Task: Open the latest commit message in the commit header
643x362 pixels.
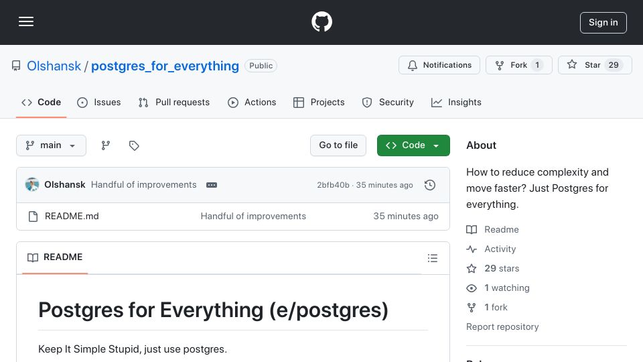Action: pos(143,185)
